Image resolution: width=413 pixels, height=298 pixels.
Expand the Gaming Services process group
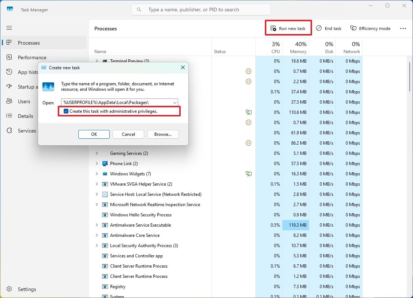[96, 153]
